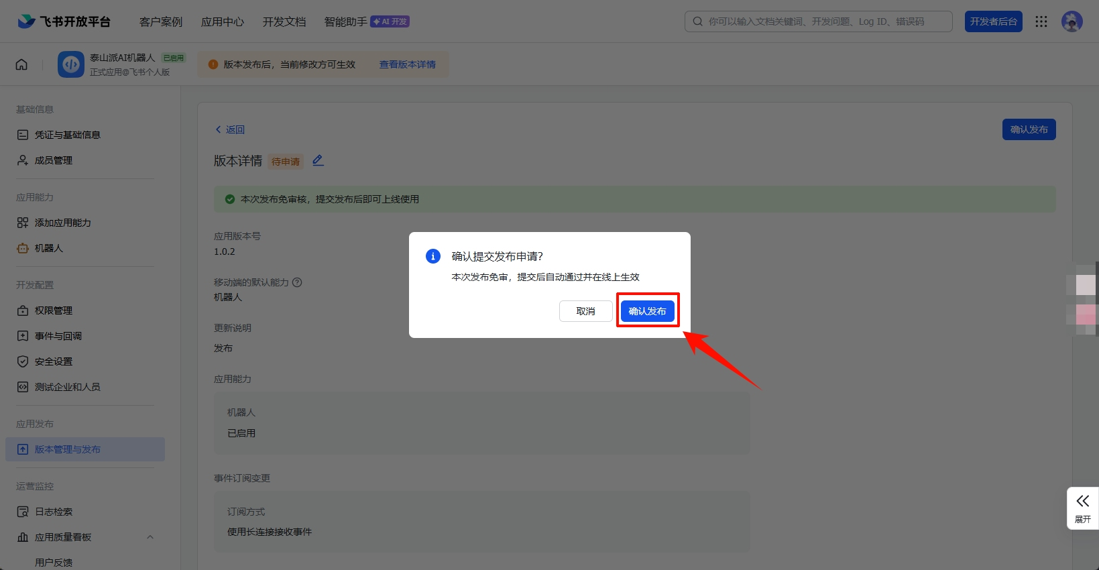This screenshot has width=1099, height=570.
Task: Click the orange warning icon in notice
Action: click(x=213, y=64)
